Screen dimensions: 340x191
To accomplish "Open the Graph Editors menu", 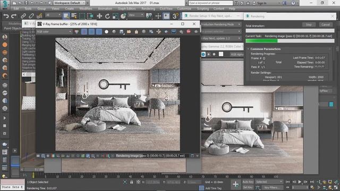I will (127, 8).
